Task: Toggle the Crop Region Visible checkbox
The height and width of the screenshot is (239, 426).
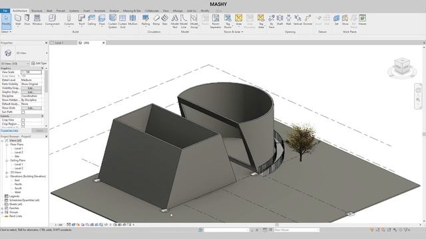Action: click(x=23, y=124)
